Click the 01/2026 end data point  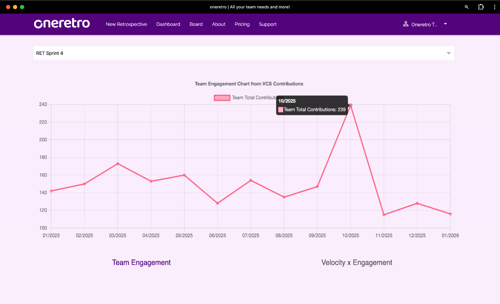pyautogui.click(x=450, y=214)
